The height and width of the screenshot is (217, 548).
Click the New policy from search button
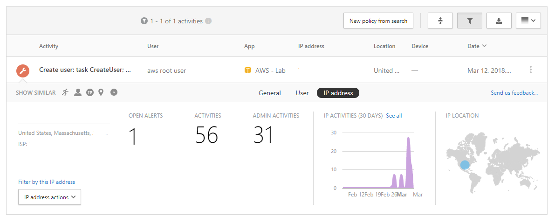click(x=378, y=21)
